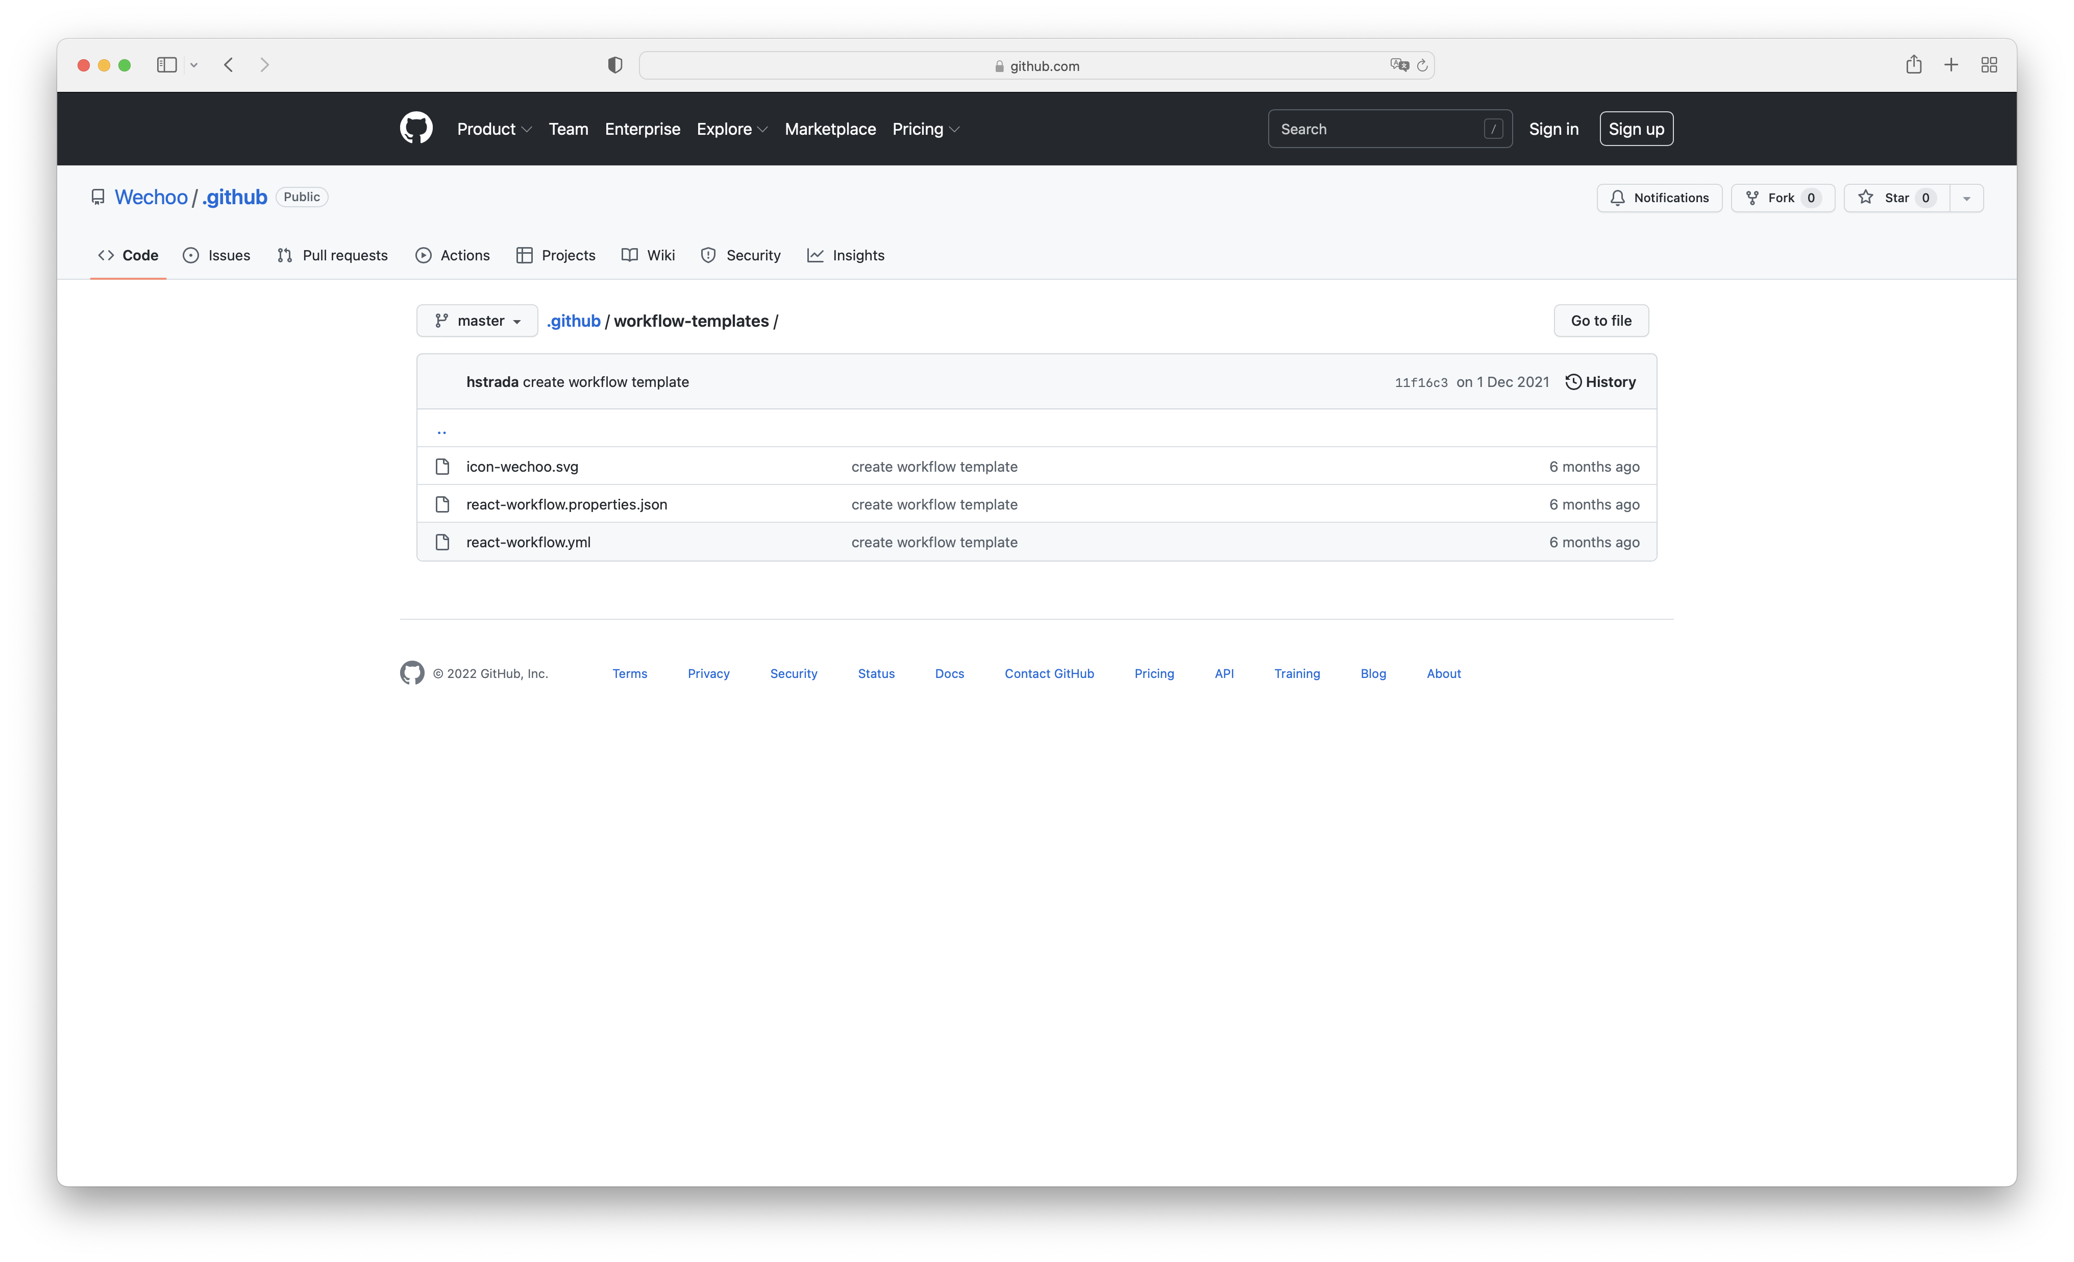Focus the GitHub Search field
The image size is (2074, 1262).
1380,129
